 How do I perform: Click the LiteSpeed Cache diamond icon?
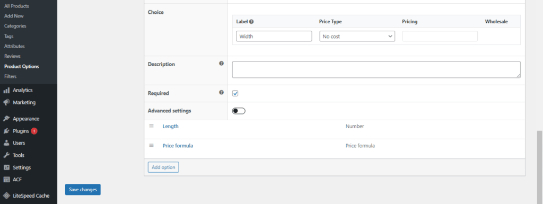6,196
